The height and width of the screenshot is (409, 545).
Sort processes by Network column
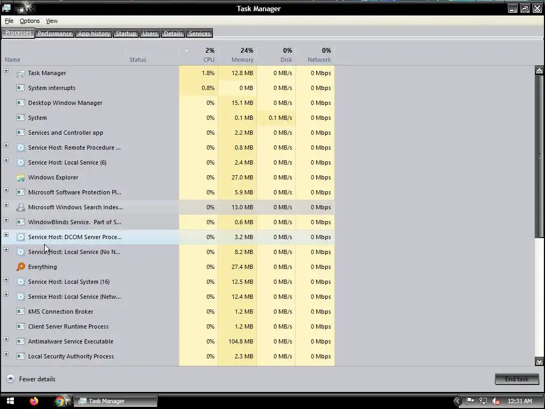click(x=316, y=55)
